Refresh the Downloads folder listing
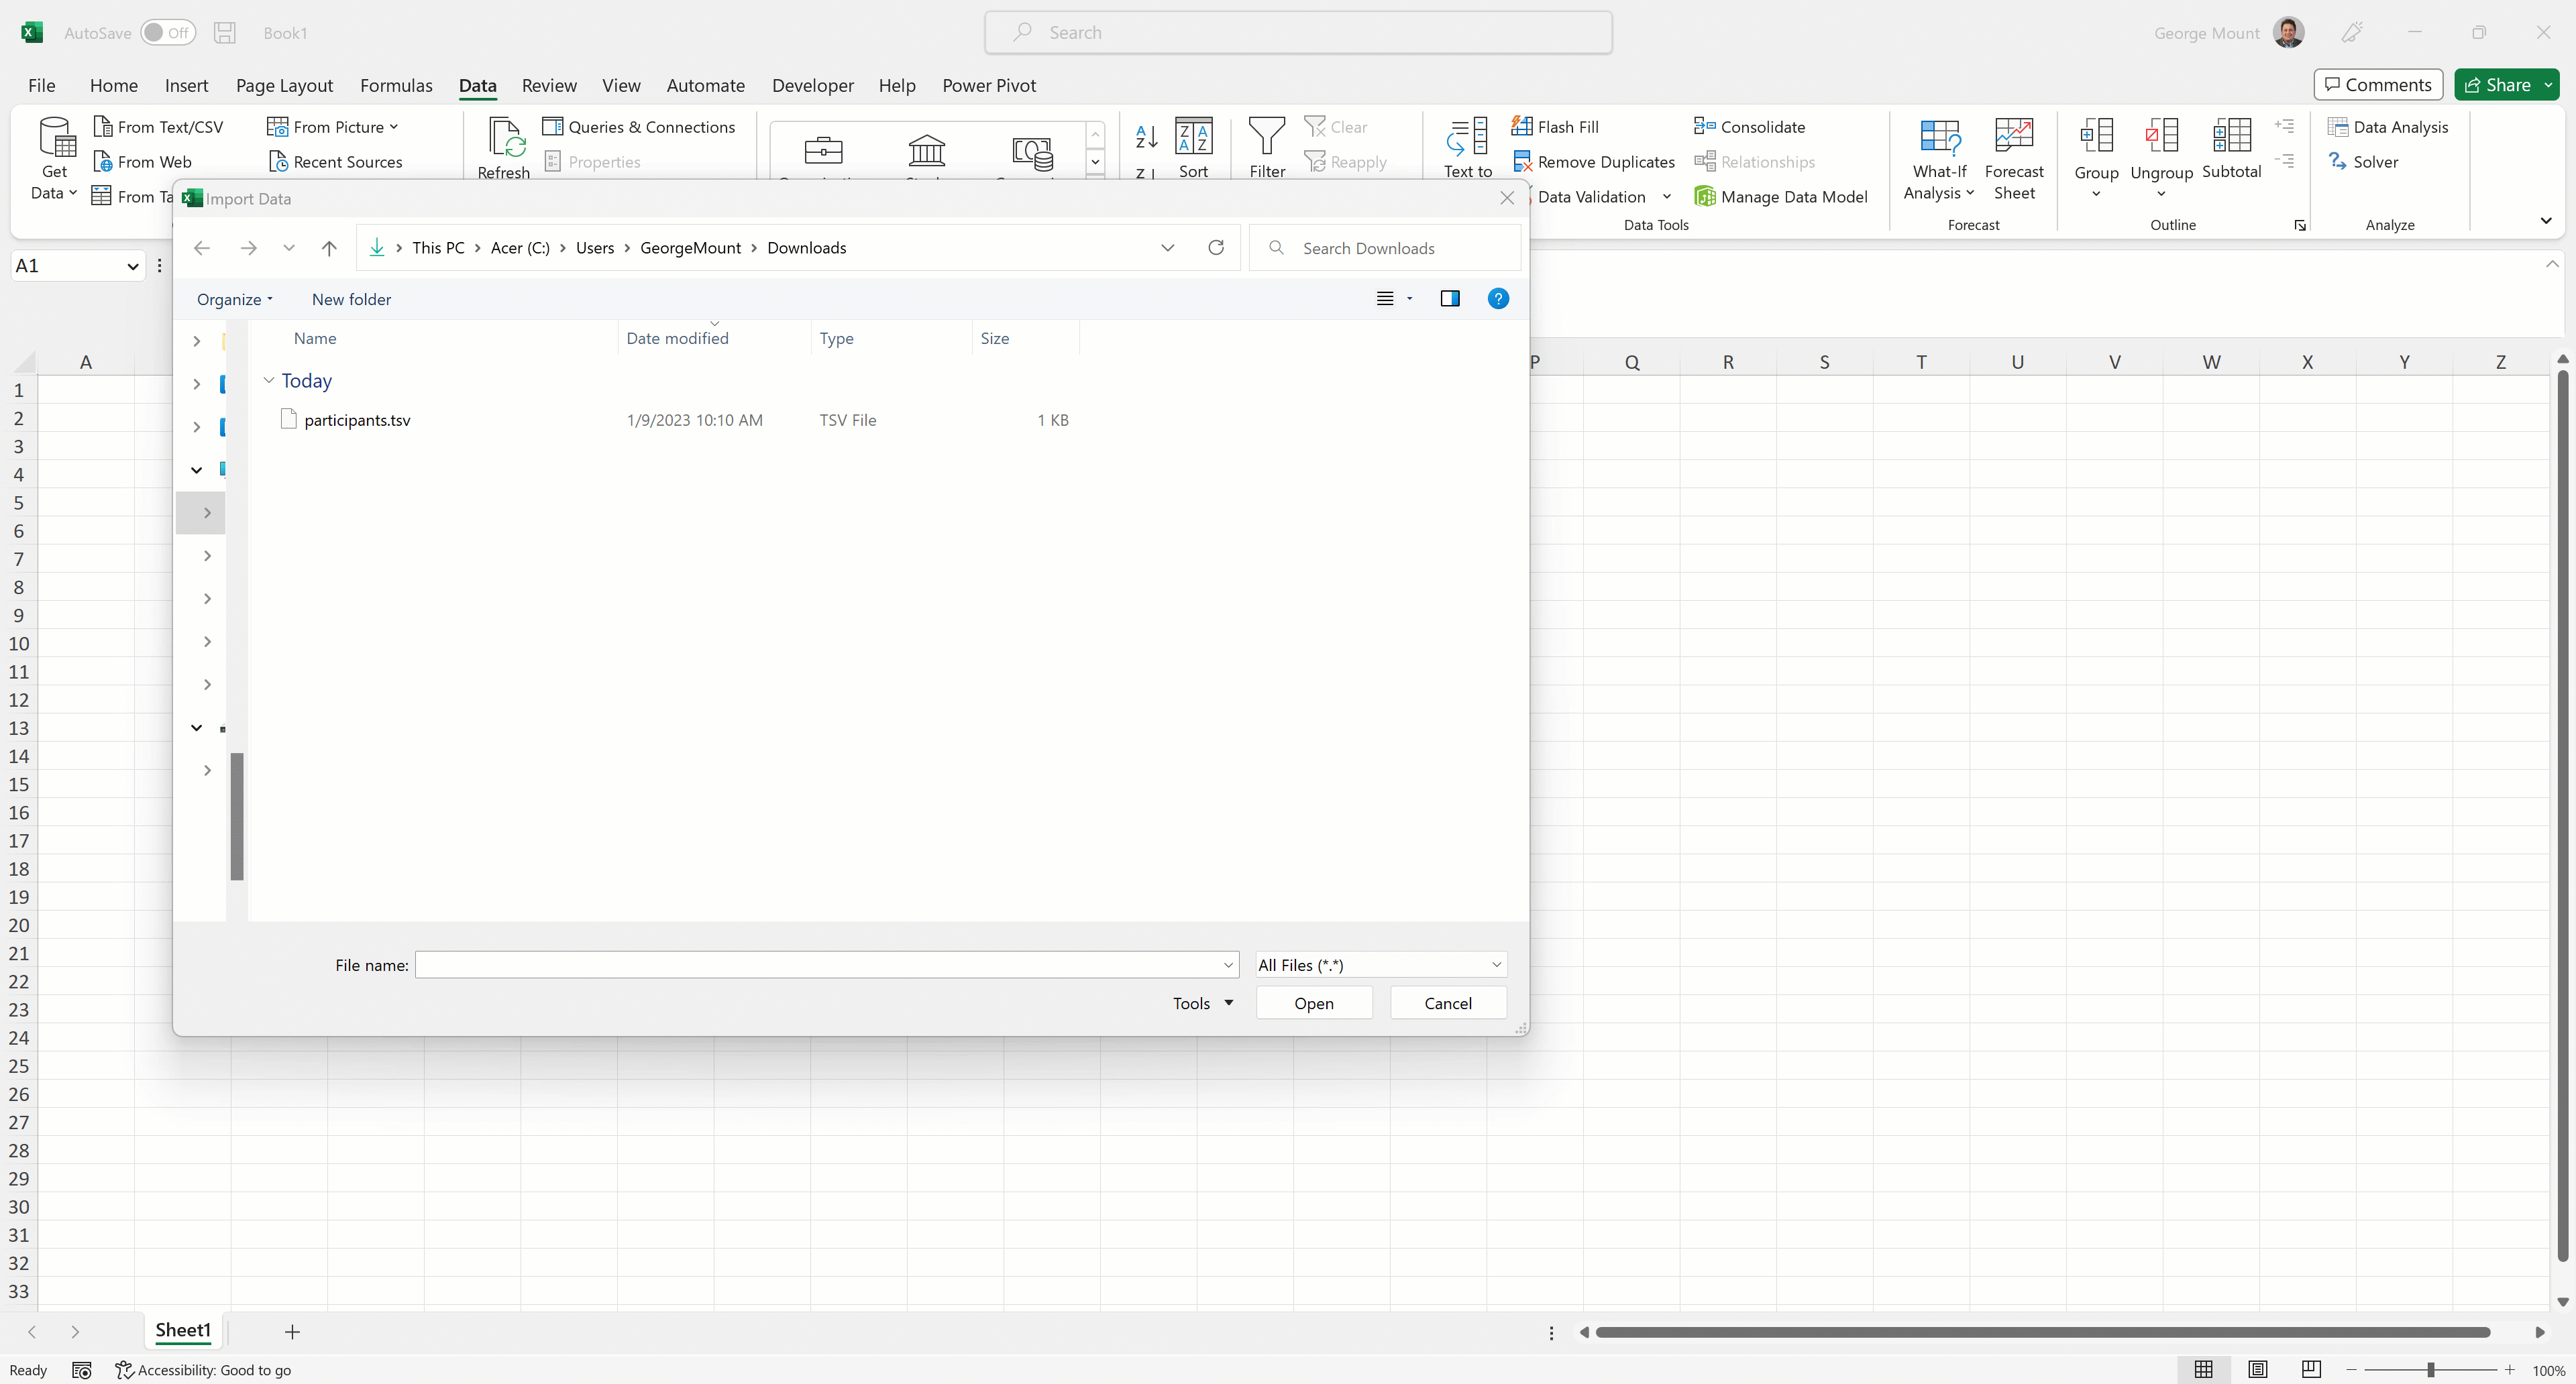The image size is (2576, 1384). tap(1215, 248)
